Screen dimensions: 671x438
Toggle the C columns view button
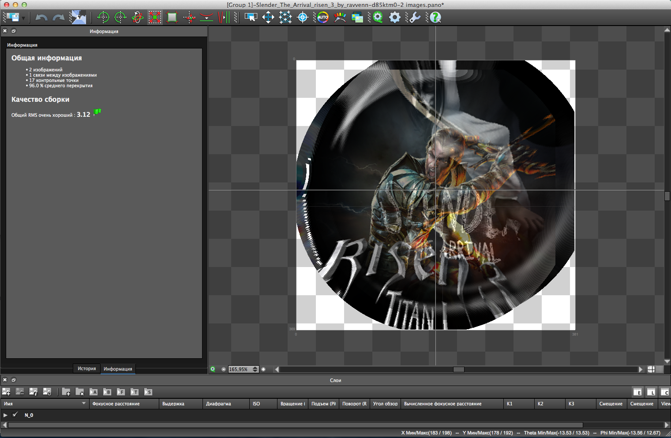coord(665,392)
